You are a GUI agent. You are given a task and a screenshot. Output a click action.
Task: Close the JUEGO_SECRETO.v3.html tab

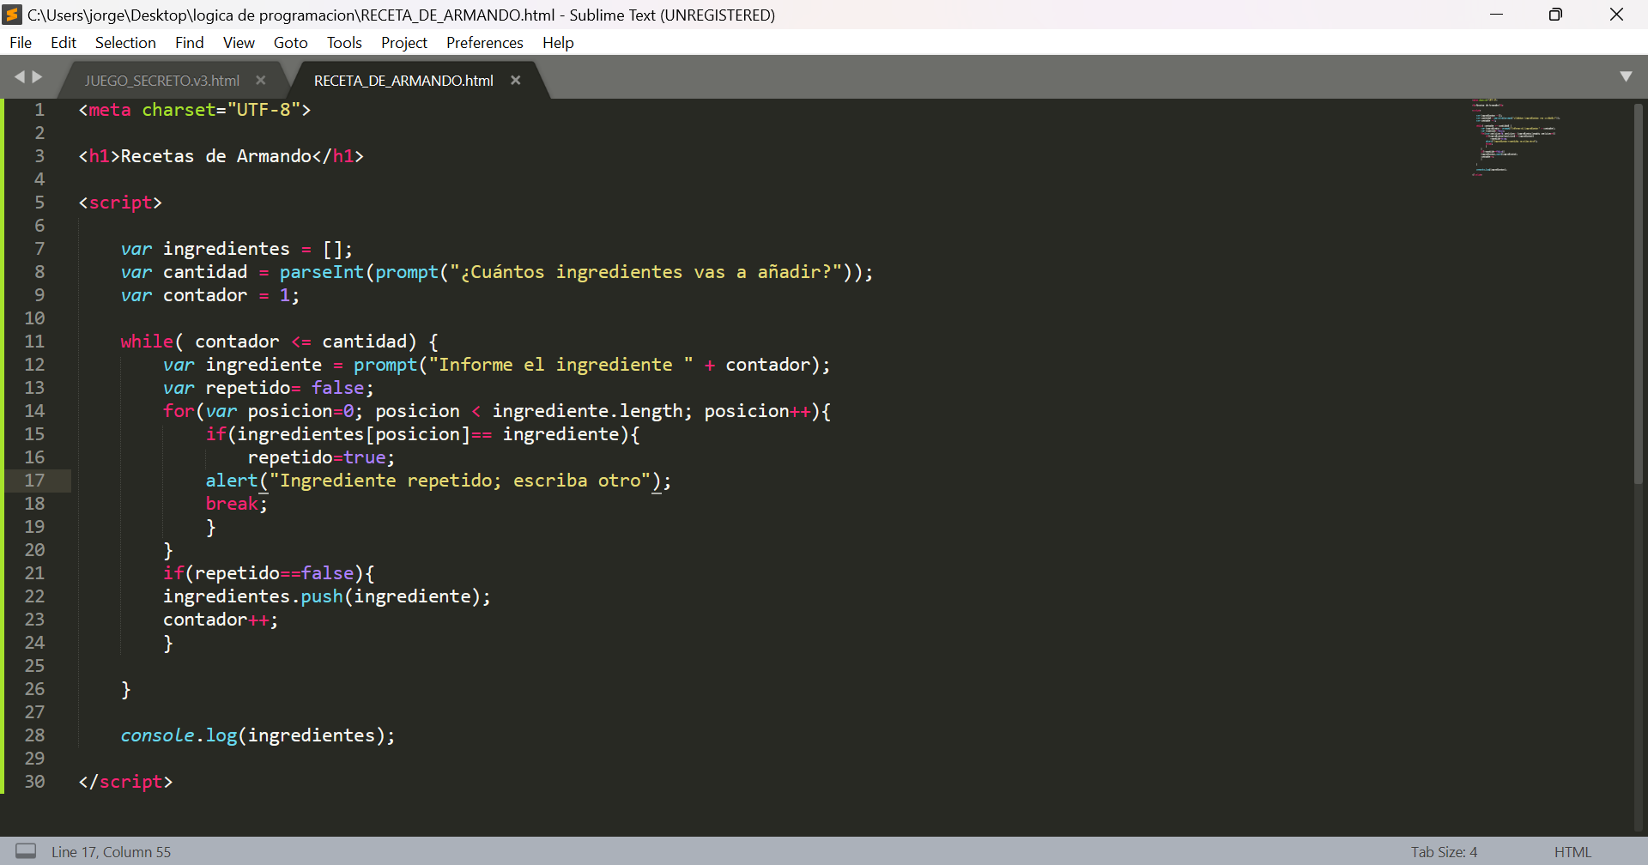[x=261, y=80]
